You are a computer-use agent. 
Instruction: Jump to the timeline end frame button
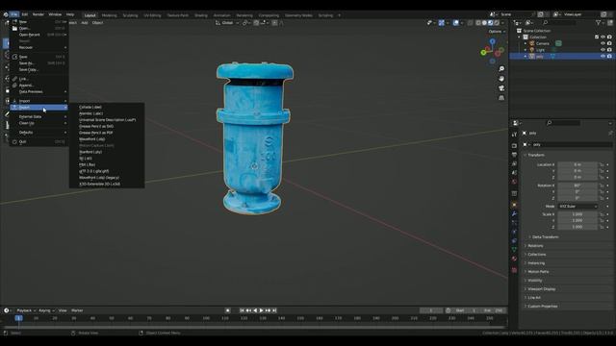(x=274, y=310)
